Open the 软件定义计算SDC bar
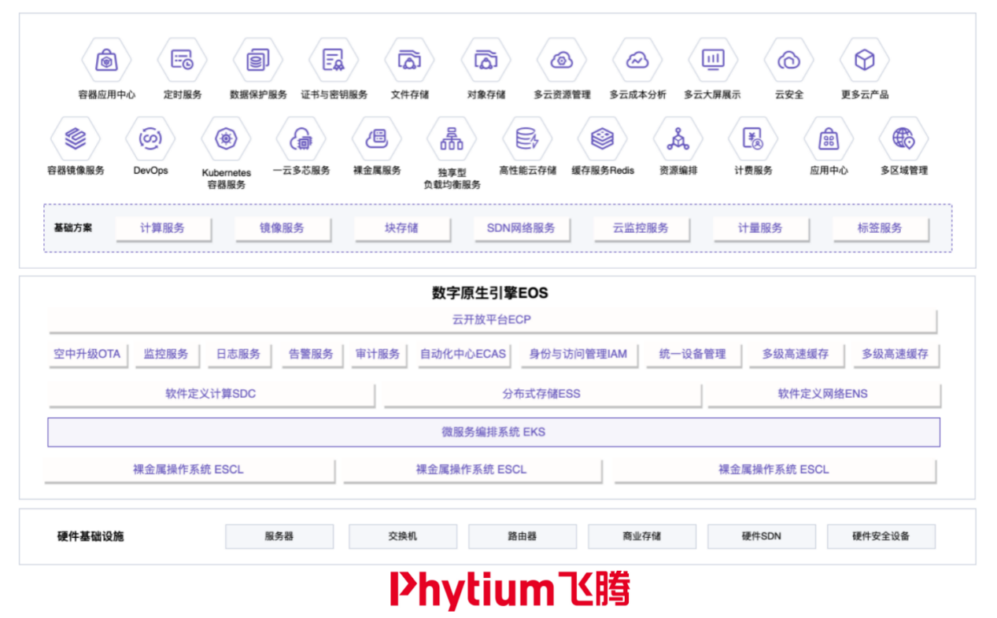997x618 pixels. point(211,394)
